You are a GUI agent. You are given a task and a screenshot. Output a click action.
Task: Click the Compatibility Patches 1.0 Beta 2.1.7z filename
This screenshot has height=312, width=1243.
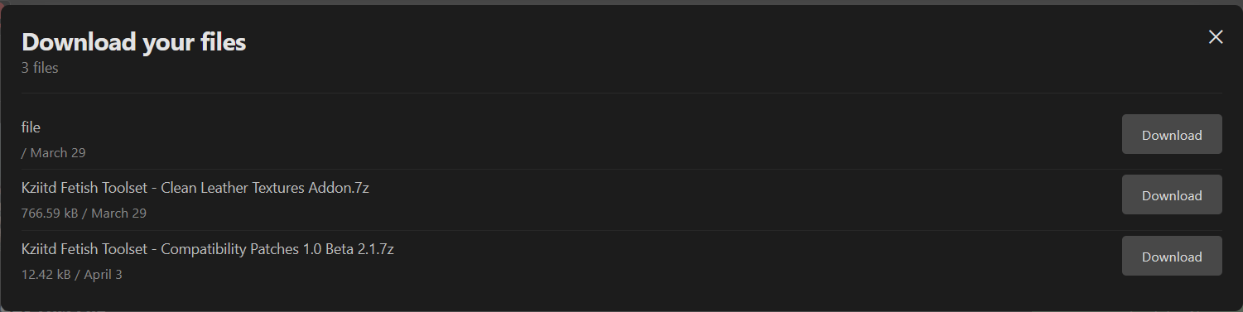208,248
